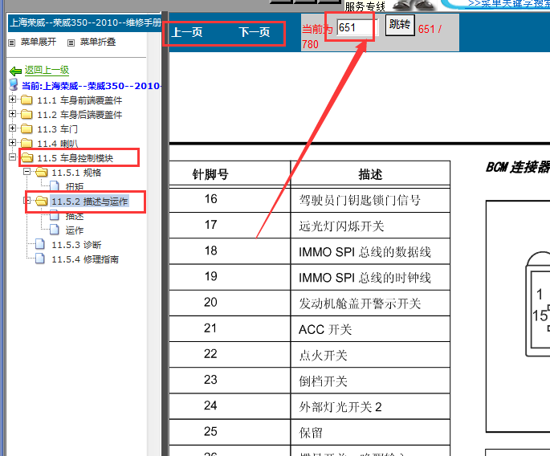Click the 针脚号 column header
The image size is (550, 456).
click(x=210, y=174)
